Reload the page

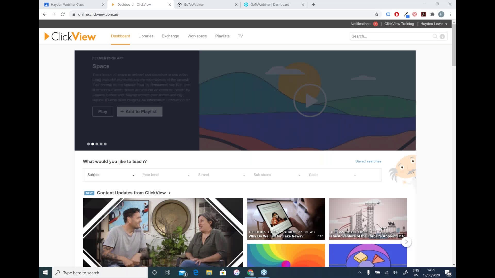pyautogui.click(x=63, y=14)
